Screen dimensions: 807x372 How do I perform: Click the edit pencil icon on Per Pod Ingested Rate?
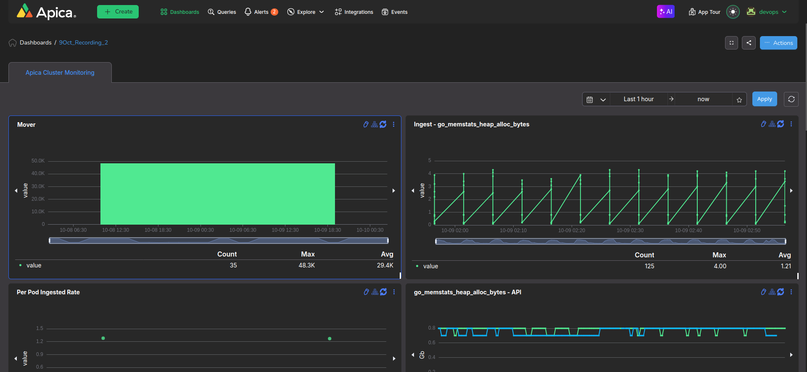[x=366, y=292]
